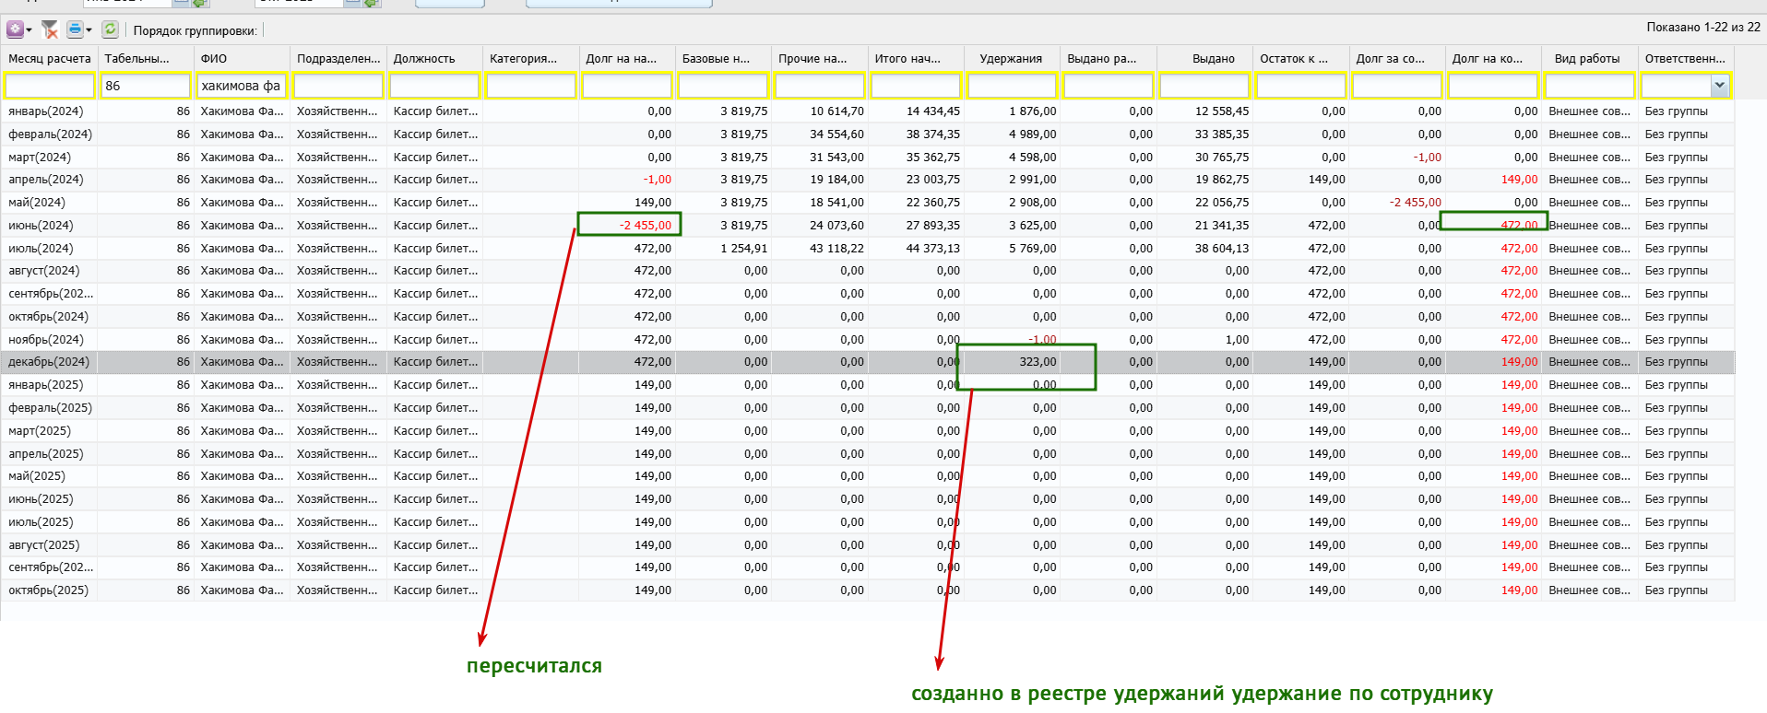Focus the Подразделен... filter field
Screen dimensions: 1767x713
pos(338,86)
